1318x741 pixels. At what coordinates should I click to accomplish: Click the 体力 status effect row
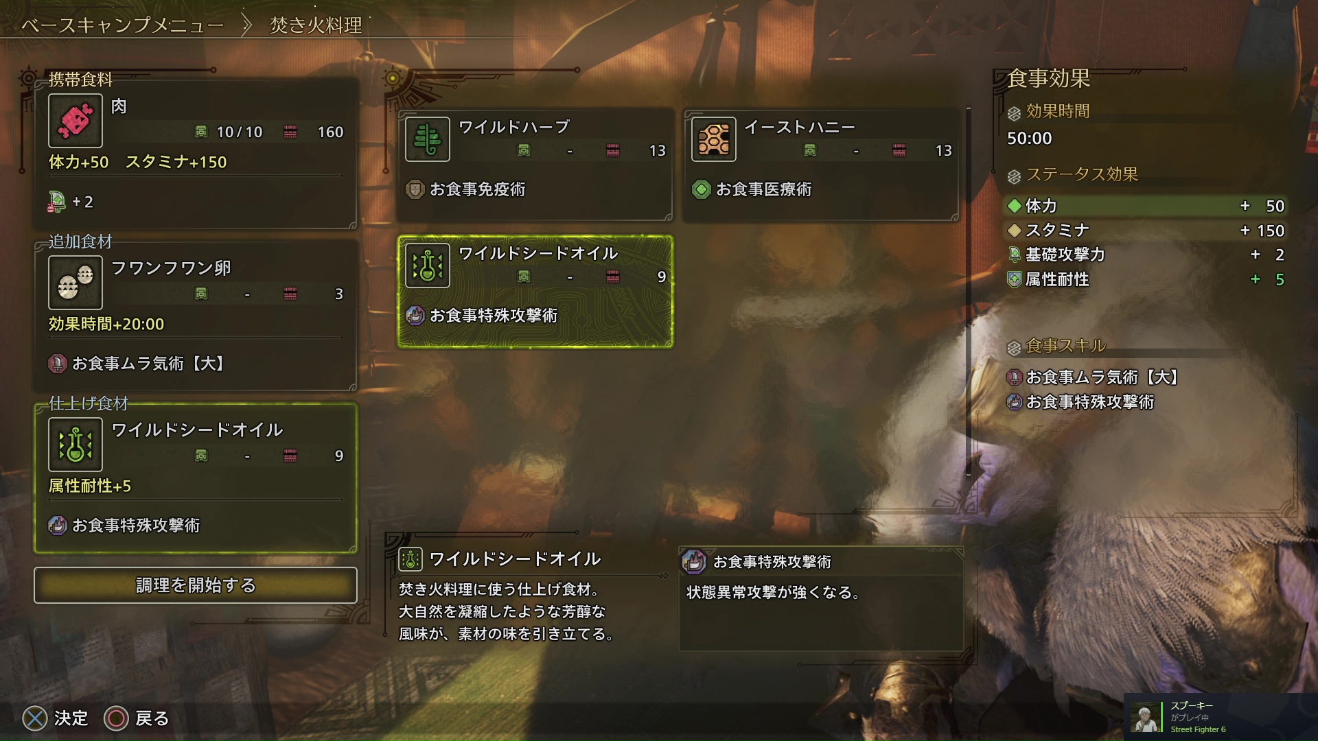click(x=1146, y=206)
